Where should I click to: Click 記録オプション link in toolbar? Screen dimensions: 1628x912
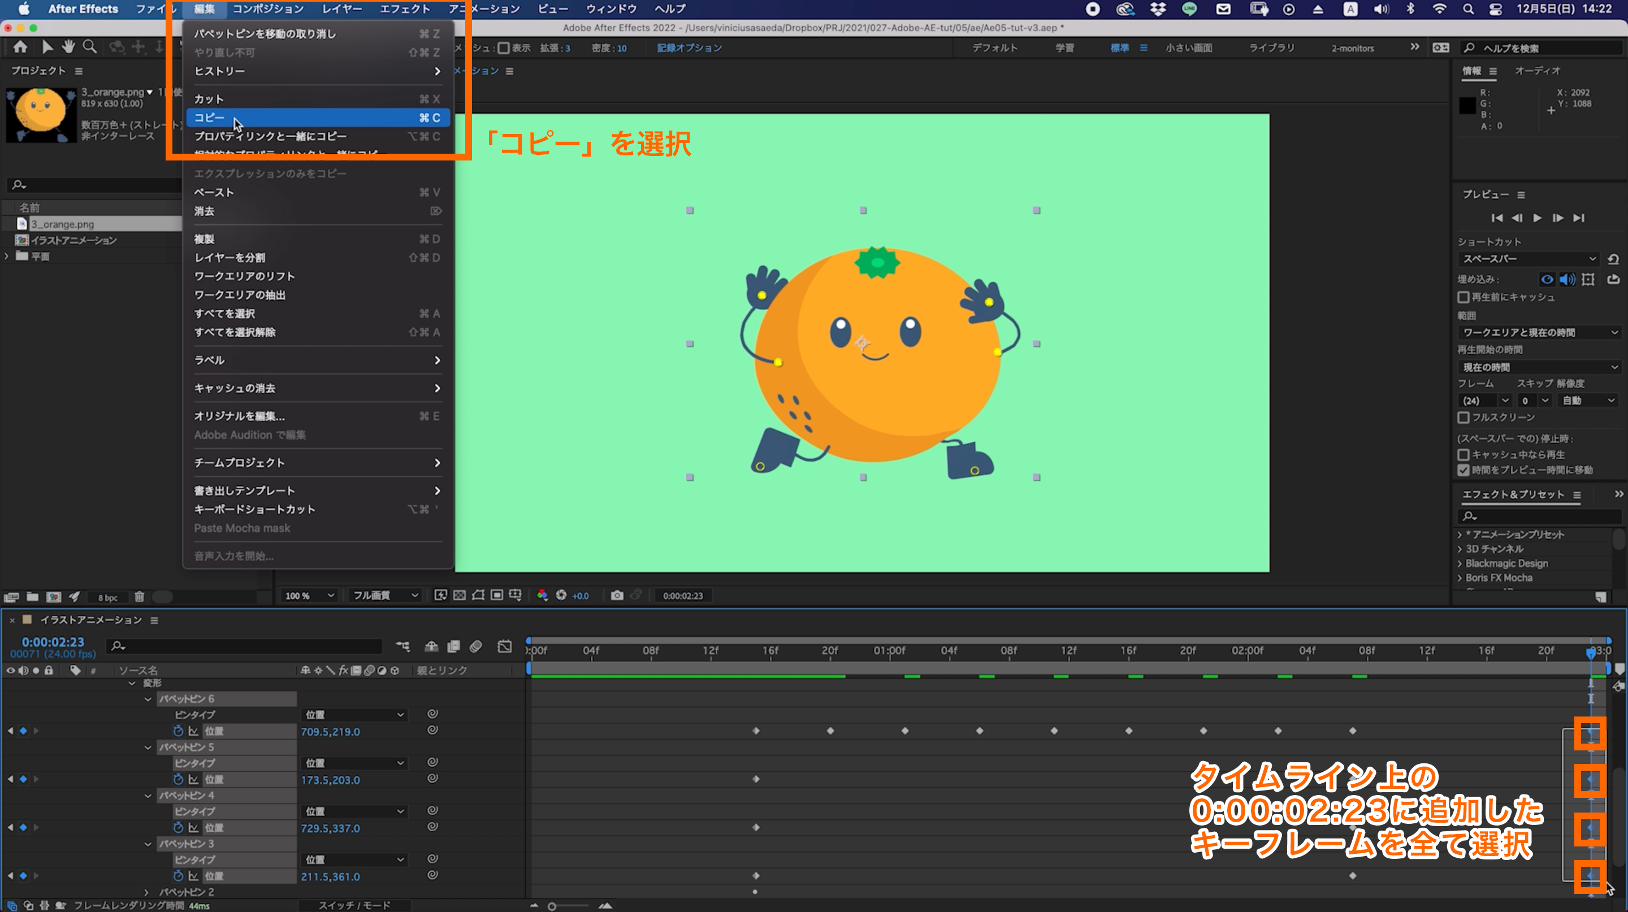click(x=689, y=48)
